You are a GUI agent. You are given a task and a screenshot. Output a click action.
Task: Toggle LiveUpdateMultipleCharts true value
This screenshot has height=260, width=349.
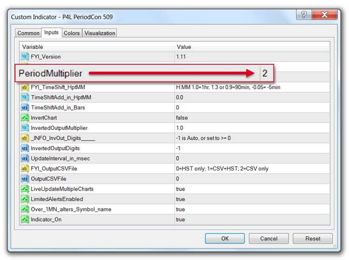click(x=251, y=189)
